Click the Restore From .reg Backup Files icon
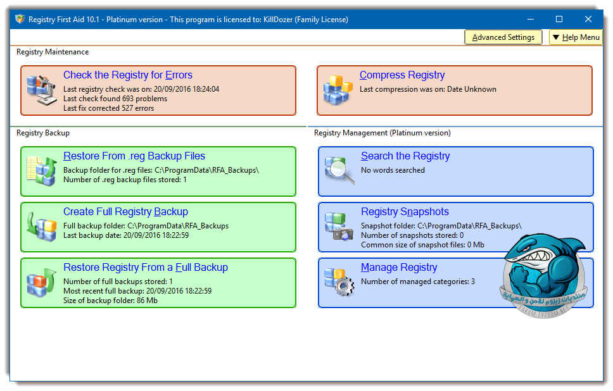The width and height of the screenshot is (613, 391). click(x=42, y=171)
